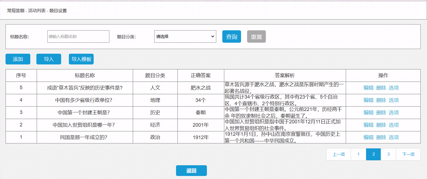Click the 答案解析 column header
Viewport: 427px width, 179px height.
(285, 75)
